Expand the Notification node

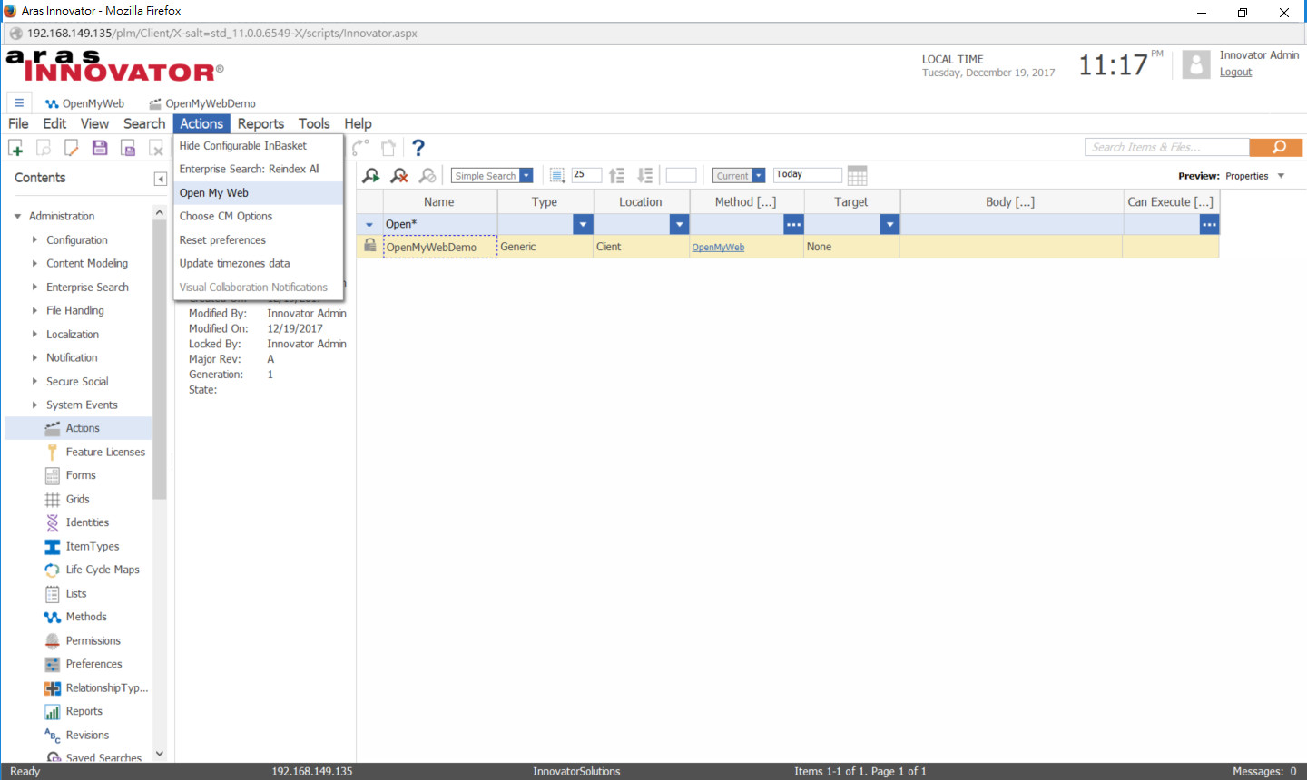click(x=34, y=357)
